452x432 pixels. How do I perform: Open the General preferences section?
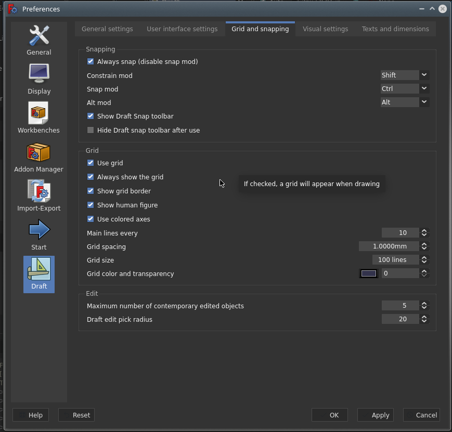click(x=38, y=41)
